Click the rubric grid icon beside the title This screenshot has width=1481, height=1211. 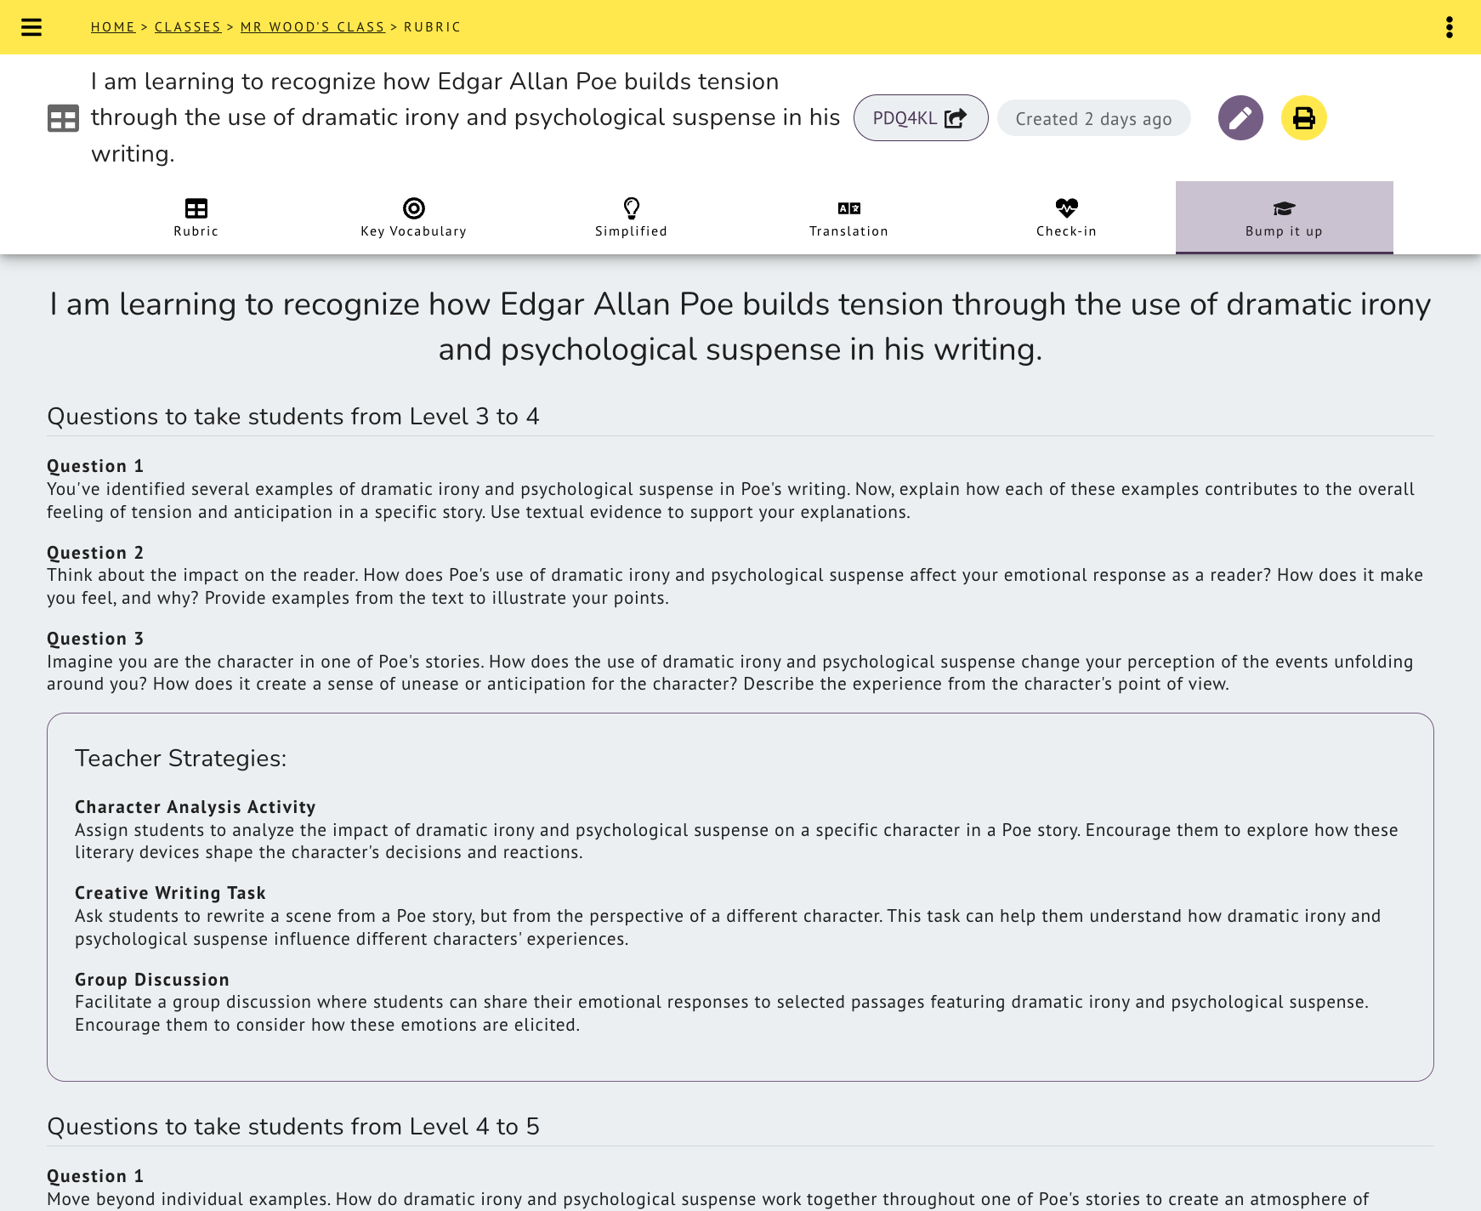pos(63,118)
